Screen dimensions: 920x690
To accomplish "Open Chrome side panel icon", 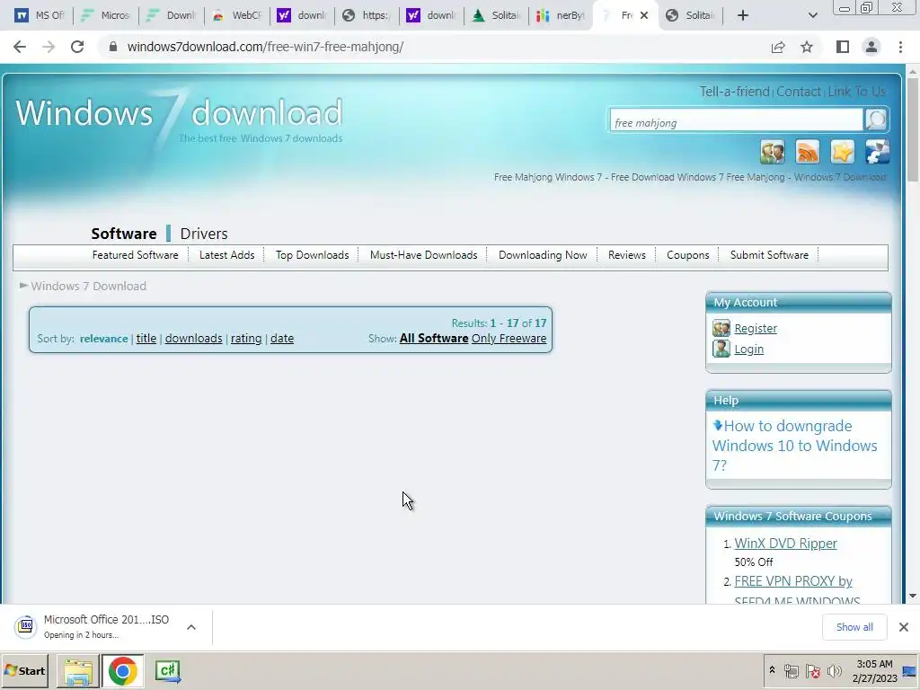I will (x=843, y=47).
